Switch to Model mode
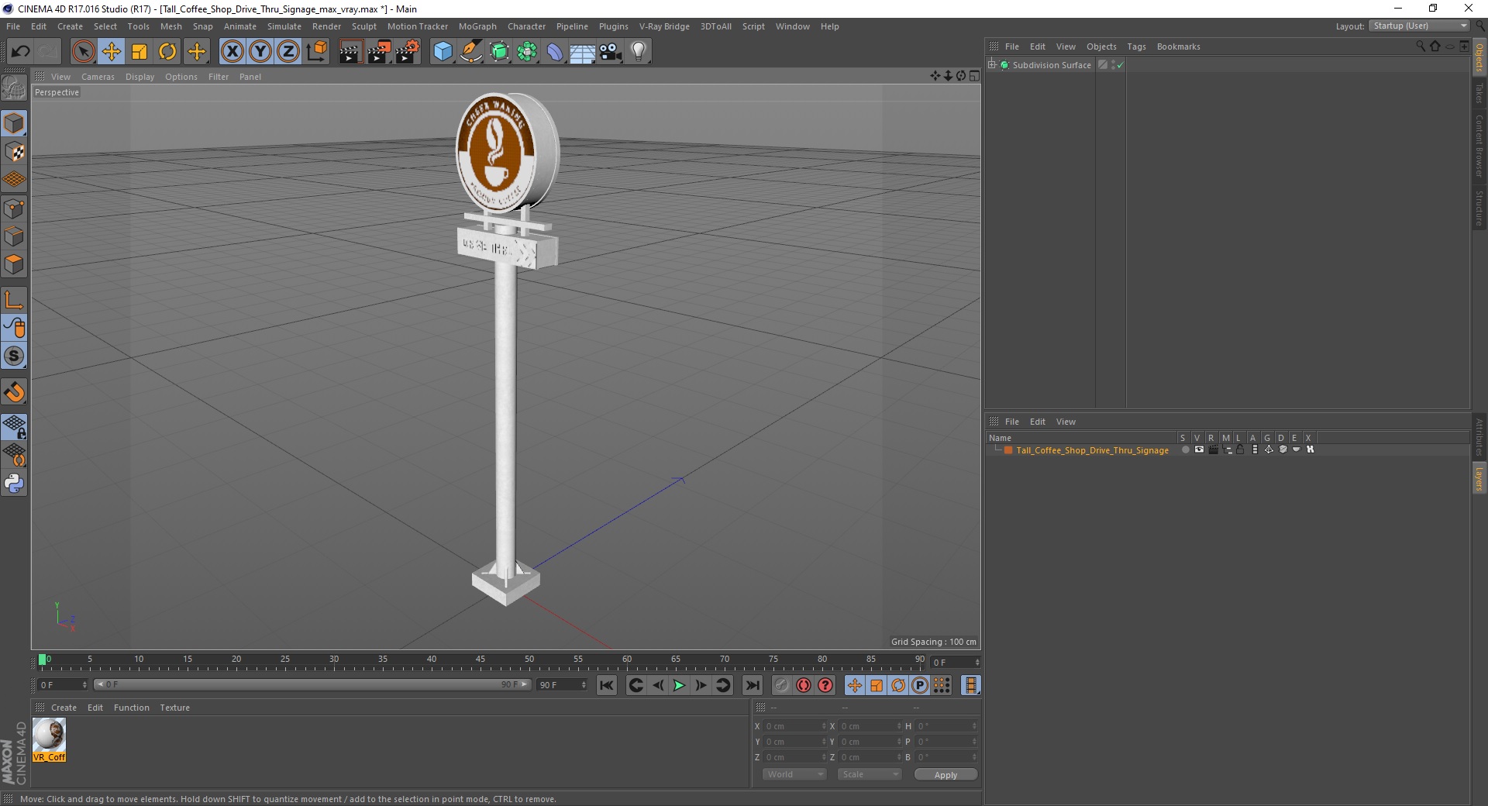Viewport: 1488px width, 806px height. (14, 123)
